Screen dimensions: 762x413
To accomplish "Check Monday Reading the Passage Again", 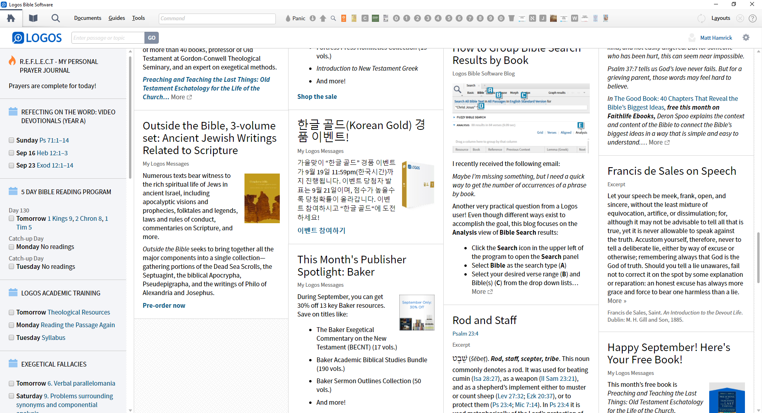I will pos(12,325).
